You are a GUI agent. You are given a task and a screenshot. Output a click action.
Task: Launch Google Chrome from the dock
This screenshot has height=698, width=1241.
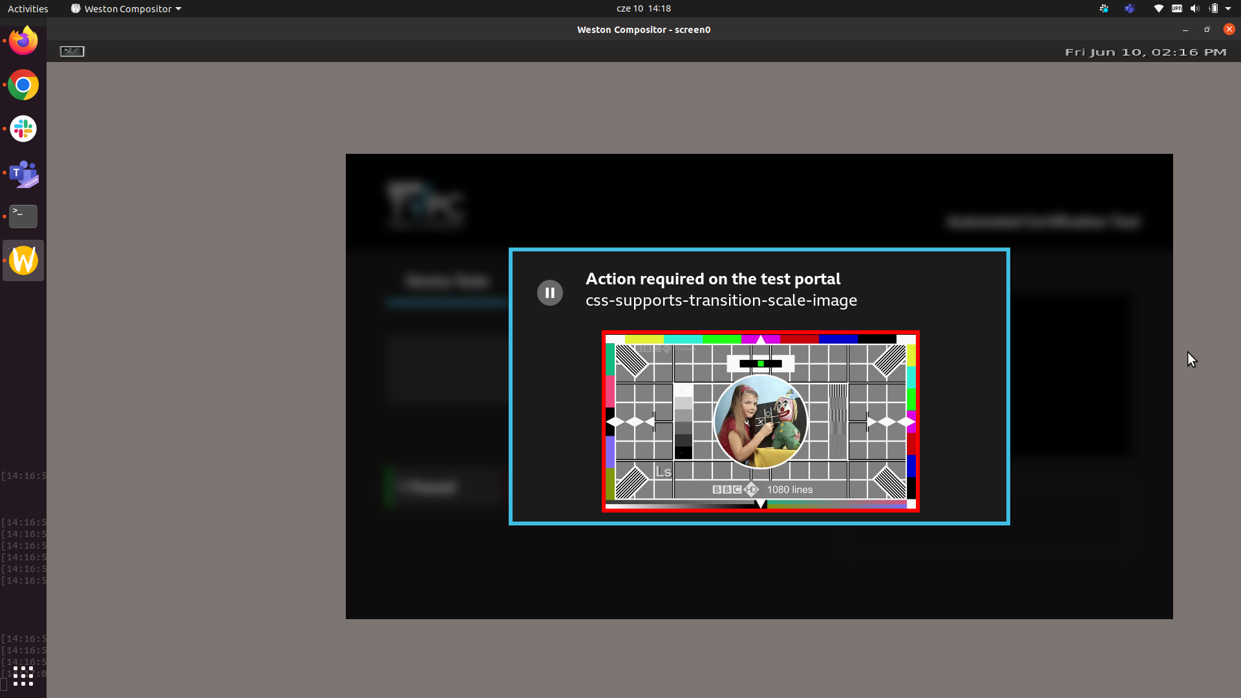23,85
